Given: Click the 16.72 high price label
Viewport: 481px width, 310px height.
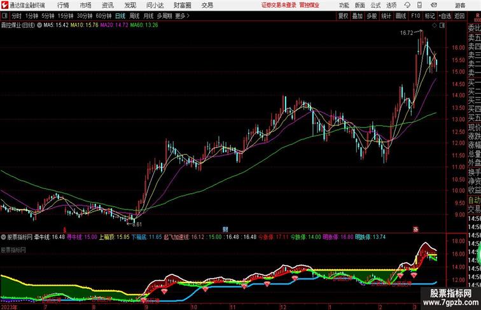Looking at the screenshot, I should (407, 33).
